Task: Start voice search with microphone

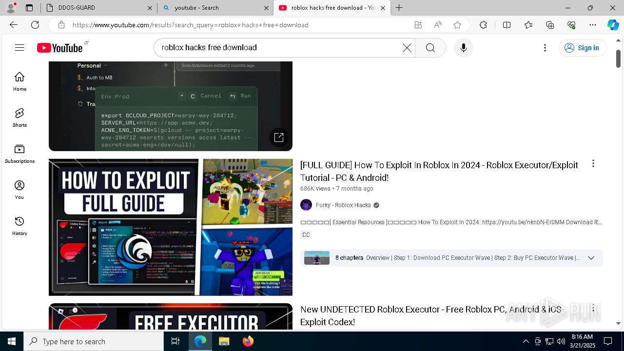Action: point(463,48)
